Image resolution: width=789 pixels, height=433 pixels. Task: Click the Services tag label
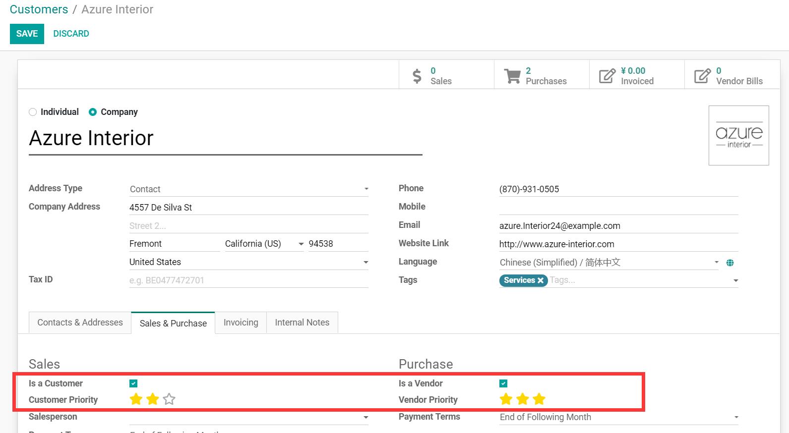(519, 280)
